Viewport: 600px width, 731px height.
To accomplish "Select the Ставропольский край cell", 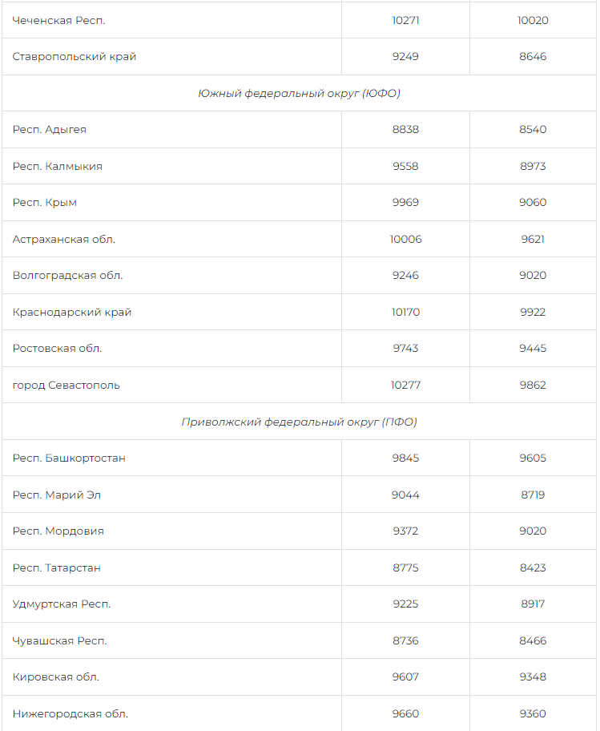I will (x=74, y=57).
